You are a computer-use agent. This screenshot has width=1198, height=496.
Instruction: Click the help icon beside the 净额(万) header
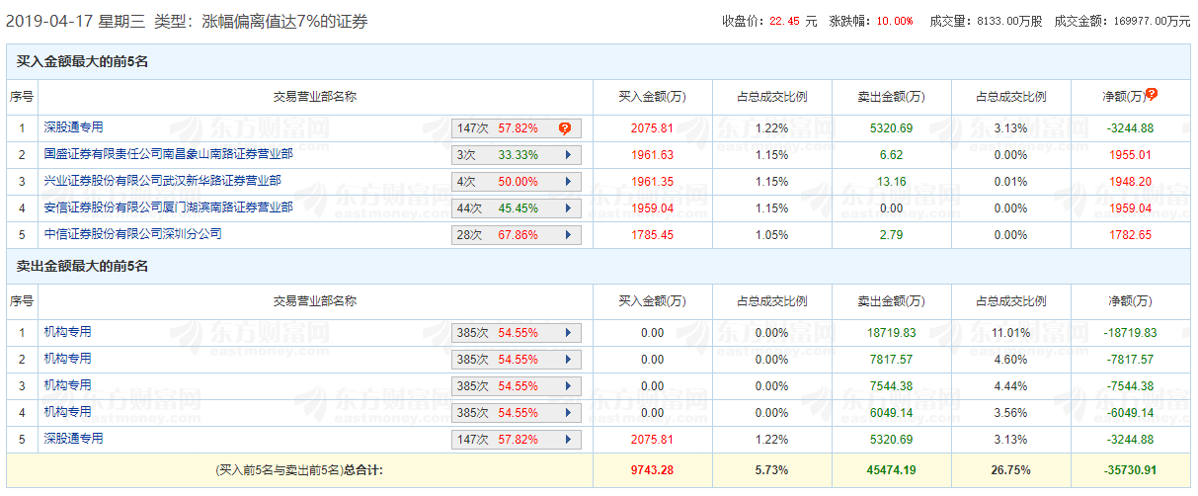[1152, 94]
